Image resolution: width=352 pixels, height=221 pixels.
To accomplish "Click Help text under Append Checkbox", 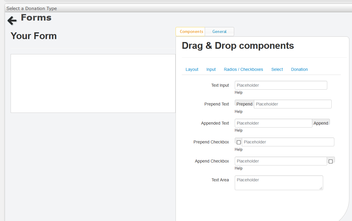I will click(239, 168).
